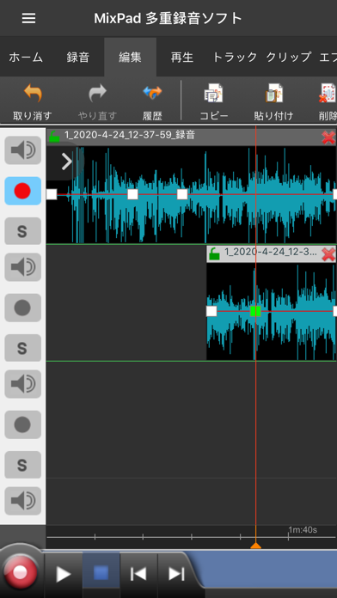337x598 pixels.
Task: Click the green volume envelope point
Action: tap(255, 311)
